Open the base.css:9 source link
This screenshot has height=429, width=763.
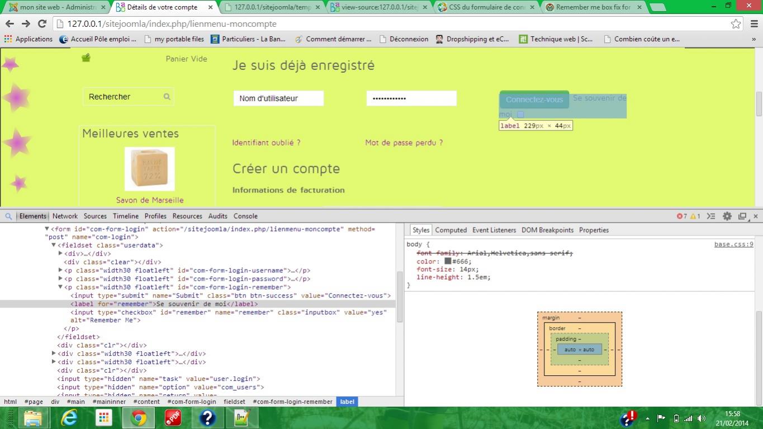click(734, 244)
